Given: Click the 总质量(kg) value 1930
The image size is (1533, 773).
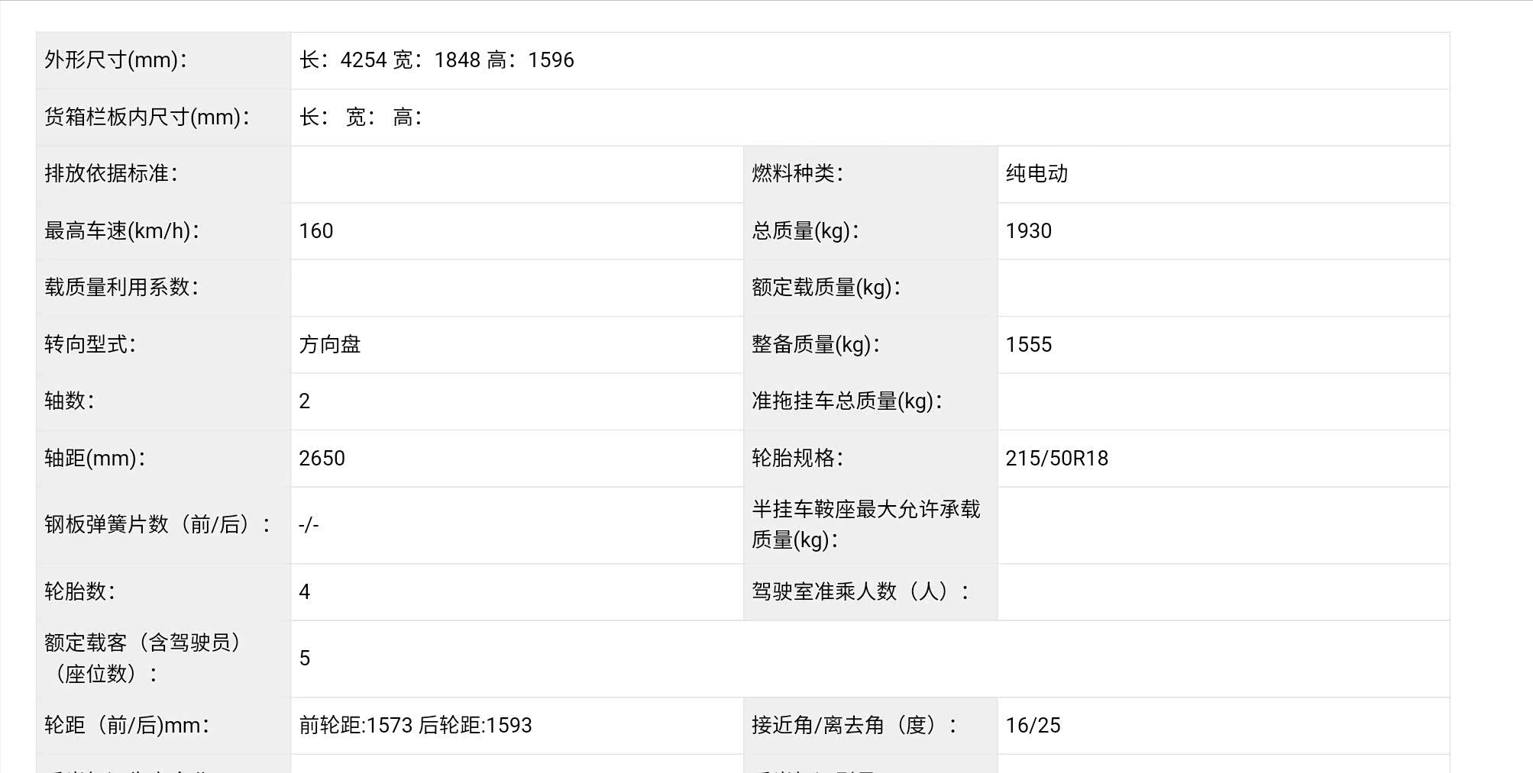Looking at the screenshot, I should [1028, 231].
